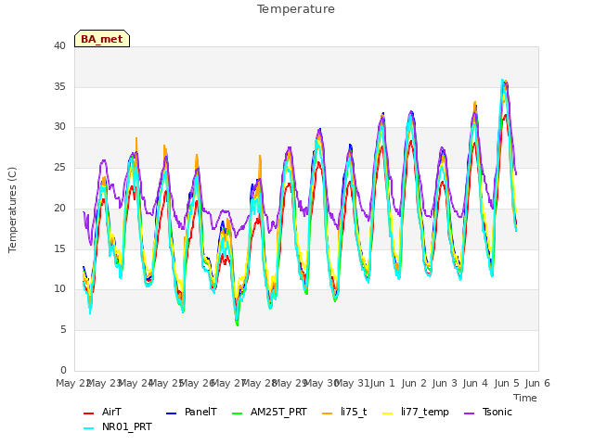Toggle the PanelT legend entry
The image size is (594, 445).
click(191, 412)
